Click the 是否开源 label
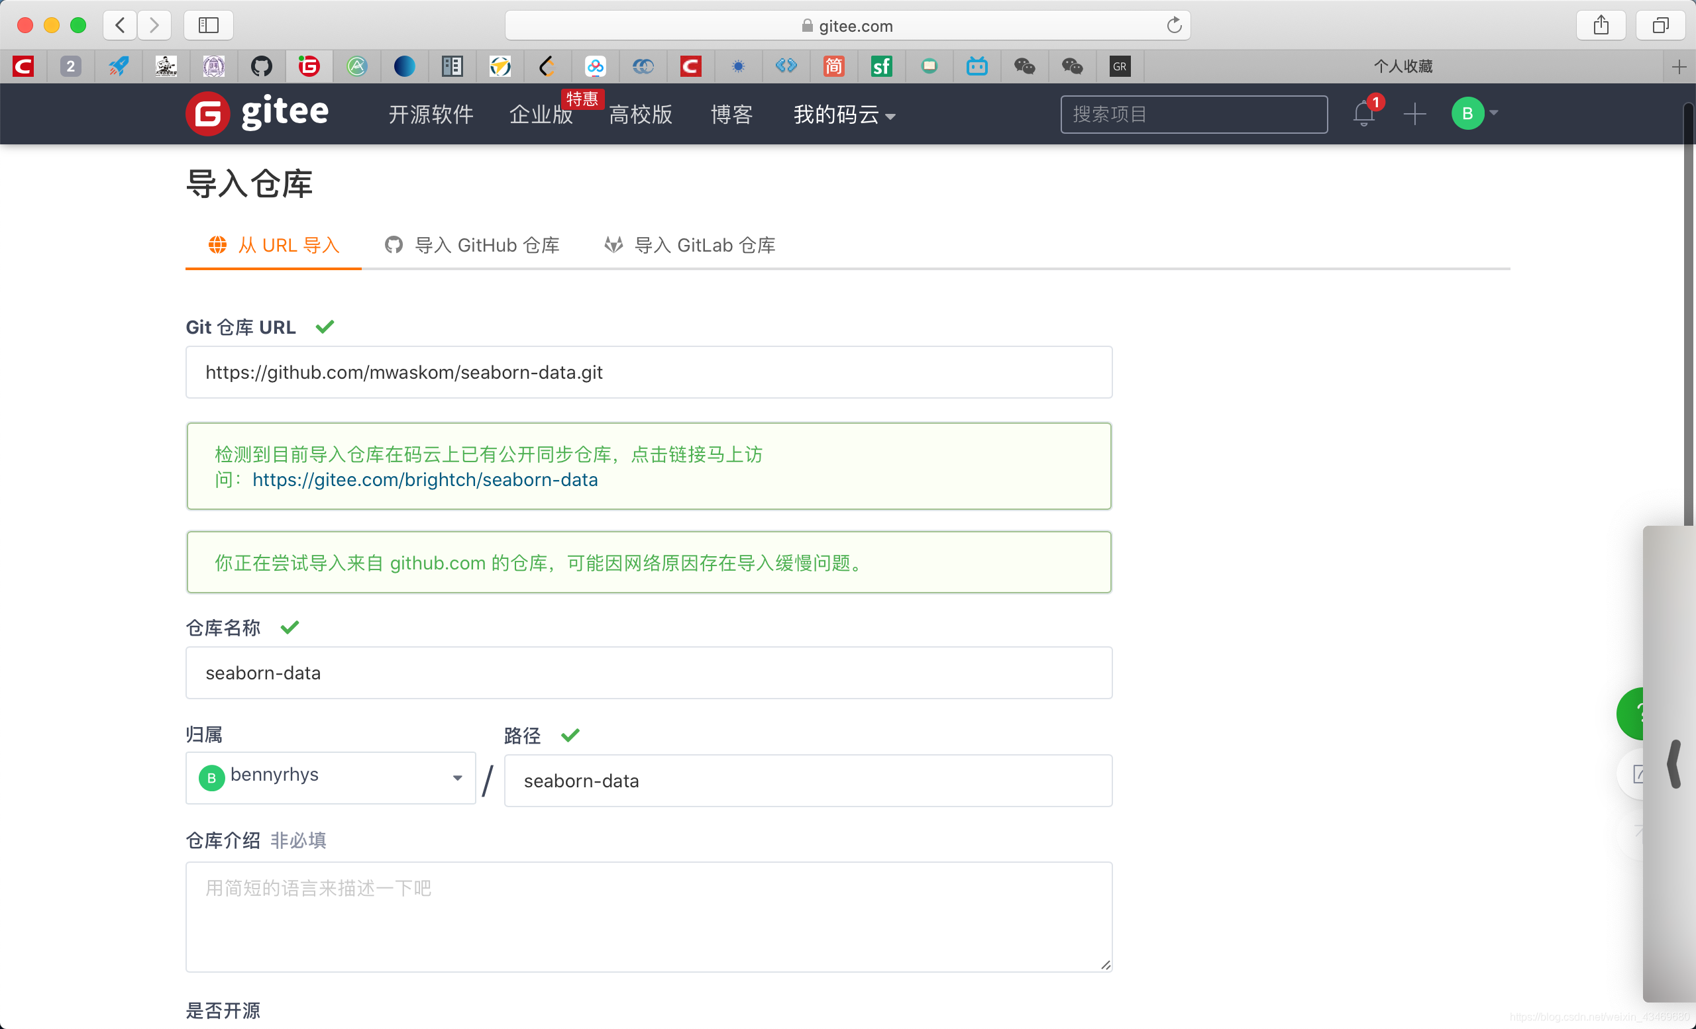The width and height of the screenshot is (1696, 1029). tap(223, 1010)
